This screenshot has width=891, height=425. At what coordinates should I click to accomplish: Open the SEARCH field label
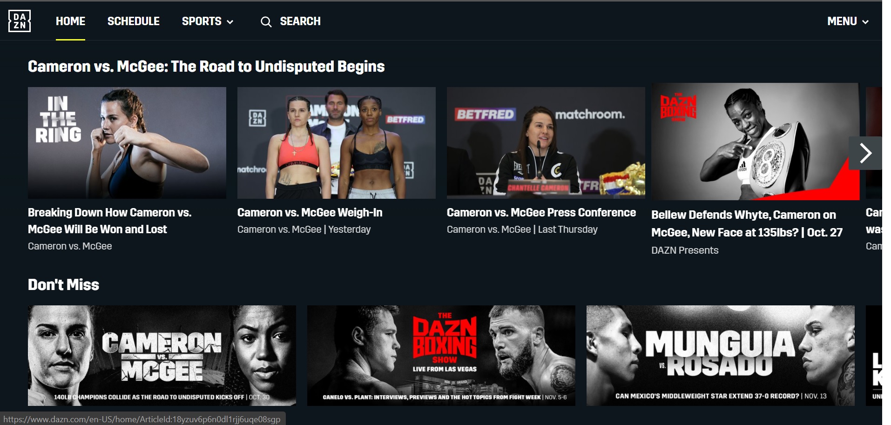300,21
